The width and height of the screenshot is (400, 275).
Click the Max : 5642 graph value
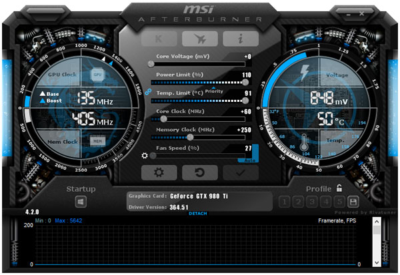click(x=69, y=220)
